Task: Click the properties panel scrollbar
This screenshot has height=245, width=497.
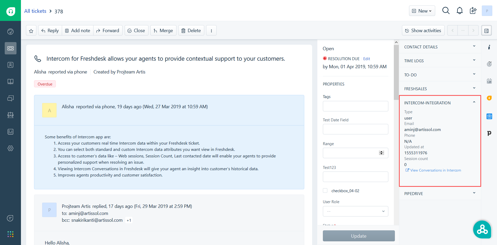Action: point(396,72)
